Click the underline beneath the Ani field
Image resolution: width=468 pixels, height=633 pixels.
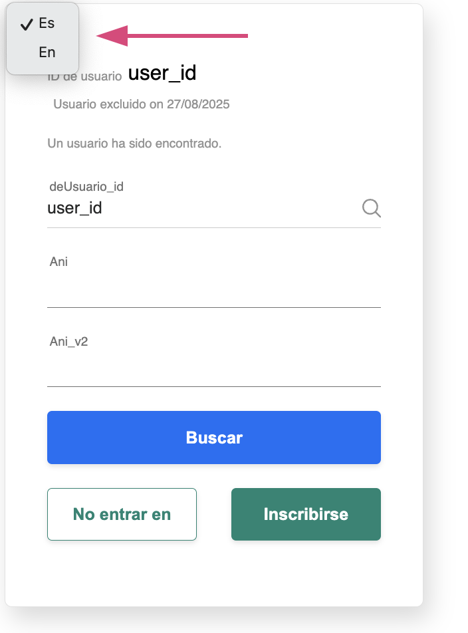pos(213,307)
